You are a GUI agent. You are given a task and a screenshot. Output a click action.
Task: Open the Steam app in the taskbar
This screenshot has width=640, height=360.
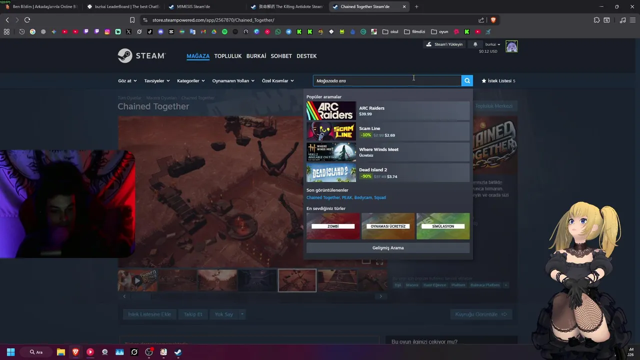click(x=178, y=352)
